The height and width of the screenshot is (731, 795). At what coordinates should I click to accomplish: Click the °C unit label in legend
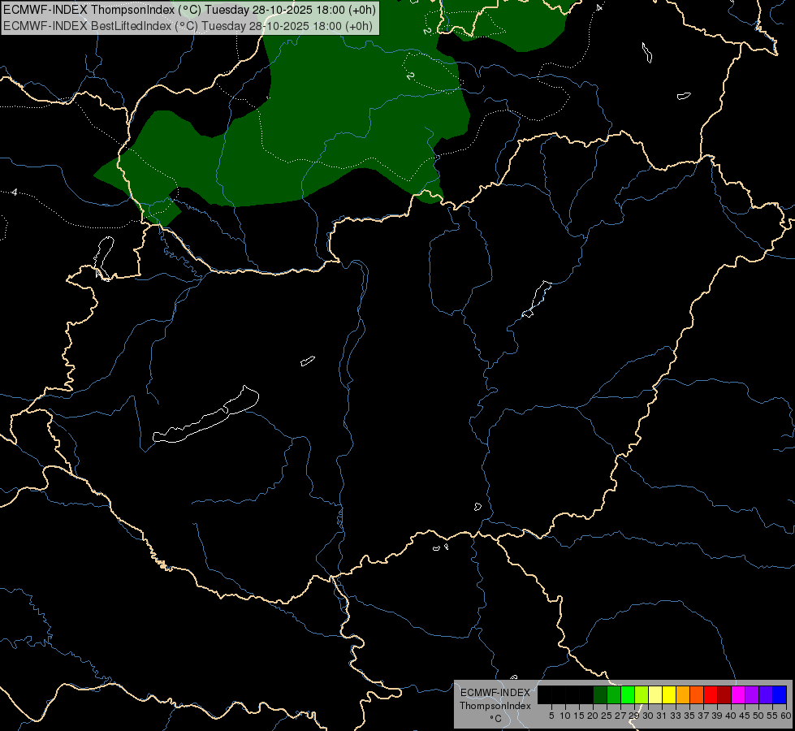[496, 719]
